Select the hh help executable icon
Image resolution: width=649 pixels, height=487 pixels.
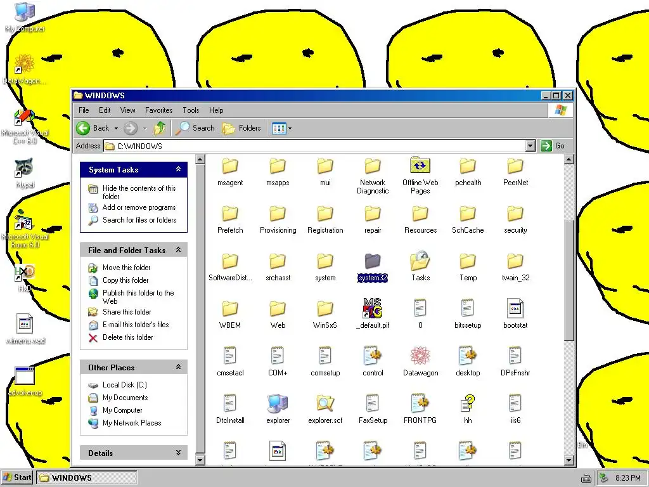(468, 403)
